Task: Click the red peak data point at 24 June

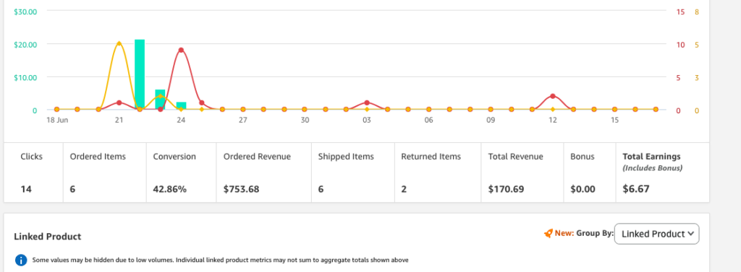Action: click(181, 50)
